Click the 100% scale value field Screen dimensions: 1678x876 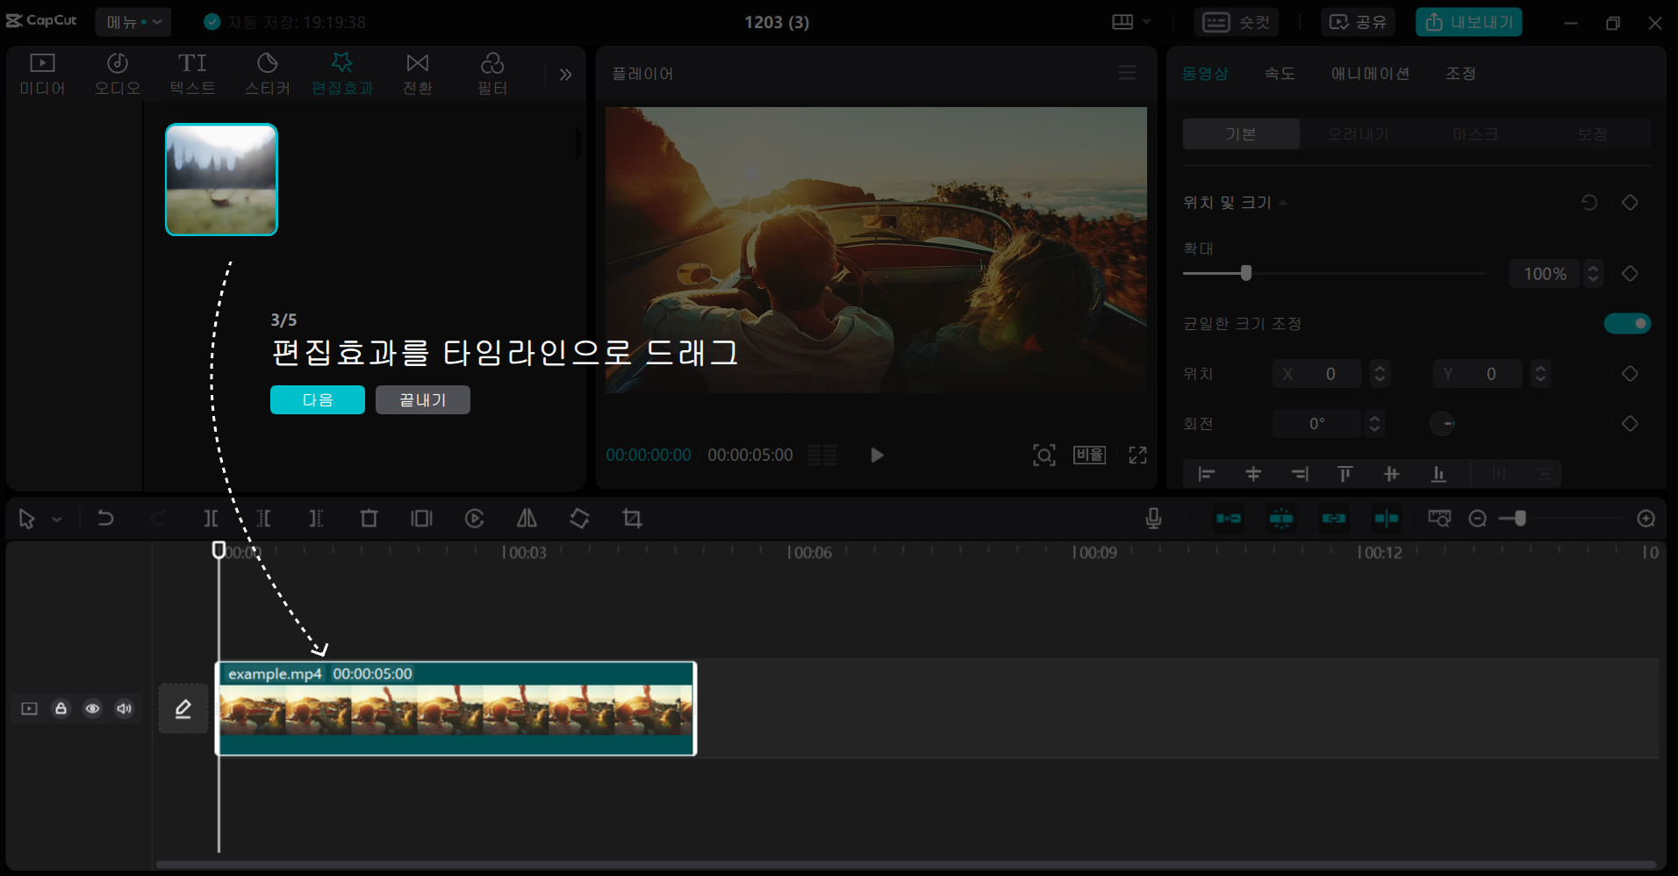pyautogui.click(x=1545, y=274)
